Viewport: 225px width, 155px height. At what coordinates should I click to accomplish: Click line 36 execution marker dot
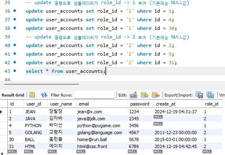tap(15, 11)
